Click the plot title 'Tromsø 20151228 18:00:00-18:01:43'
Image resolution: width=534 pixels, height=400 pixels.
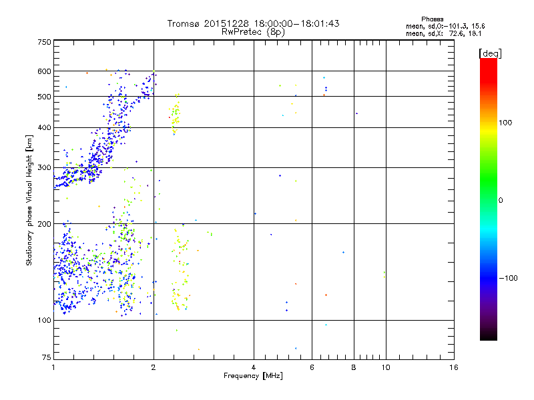click(x=253, y=23)
